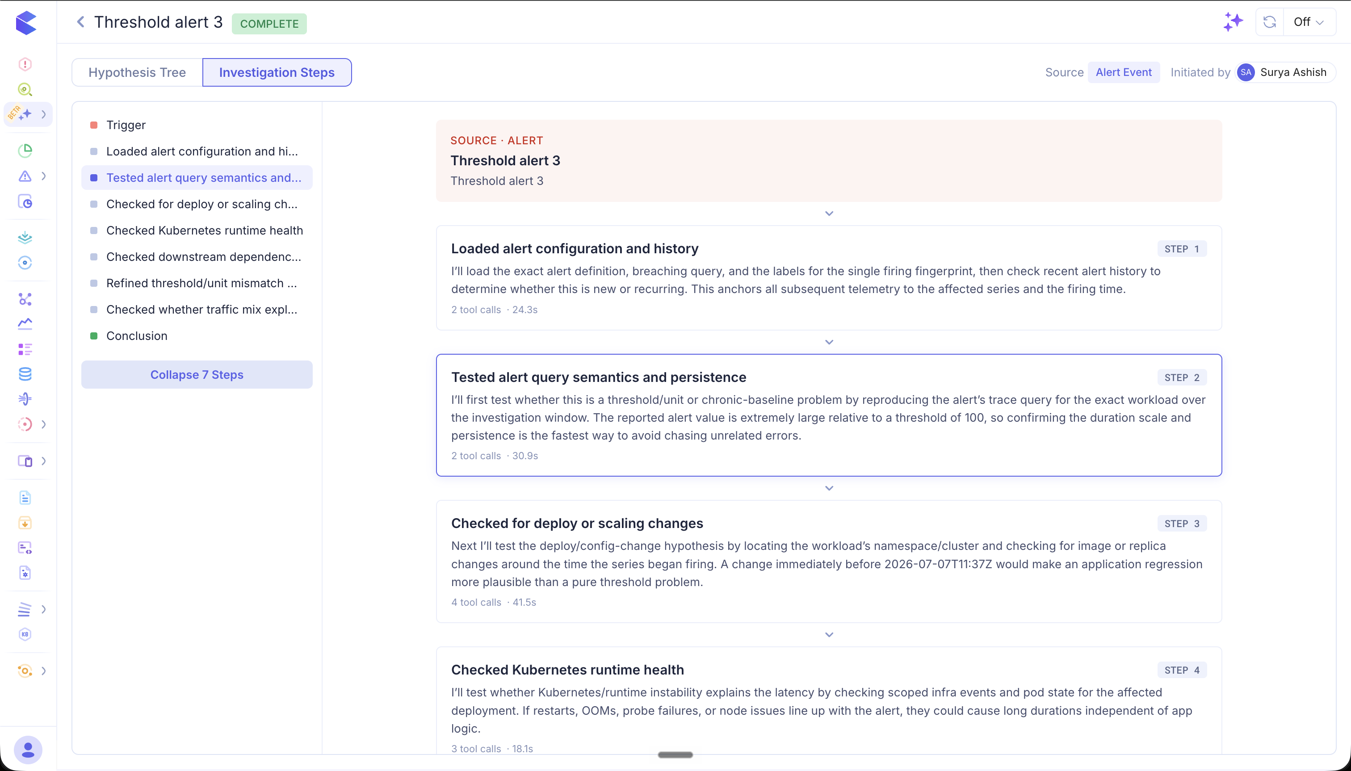Click the Alert Event source link
This screenshot has width=1351, height=771.
click(1123, 72)
